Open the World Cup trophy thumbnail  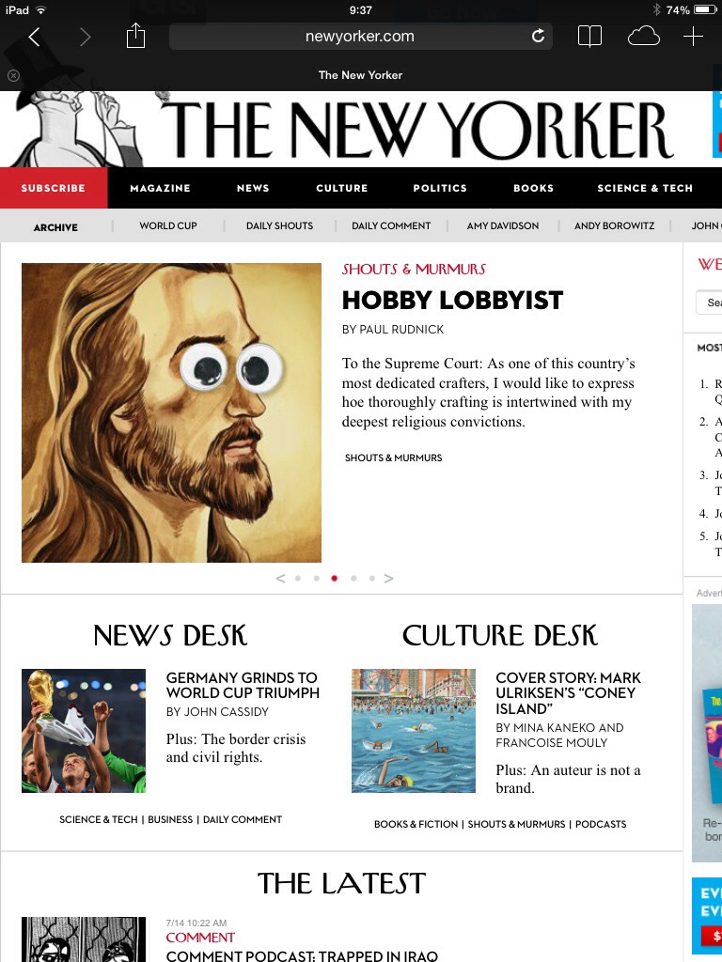(84, 731)
